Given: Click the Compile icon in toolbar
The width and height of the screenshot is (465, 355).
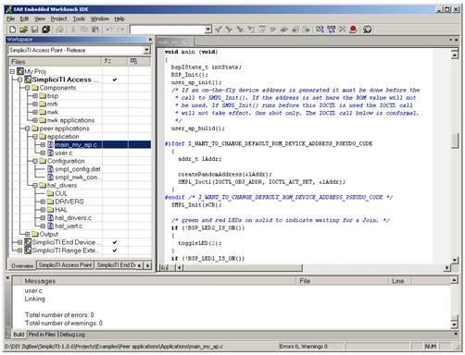Looking at the screenshot, I should point(320,30).
